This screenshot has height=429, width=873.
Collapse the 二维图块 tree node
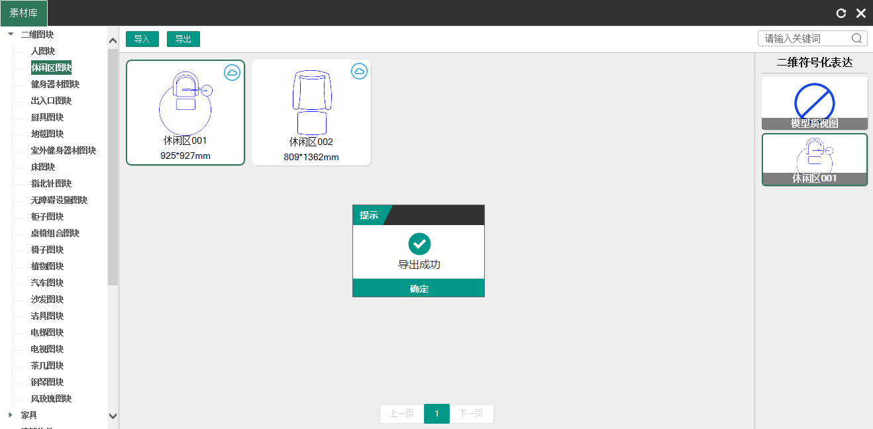[10, 34]
